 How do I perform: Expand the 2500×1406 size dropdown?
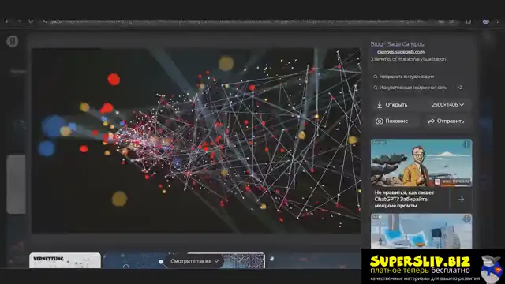click(x=447, y=105)
